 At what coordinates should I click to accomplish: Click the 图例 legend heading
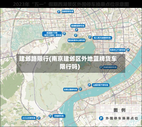120,110
